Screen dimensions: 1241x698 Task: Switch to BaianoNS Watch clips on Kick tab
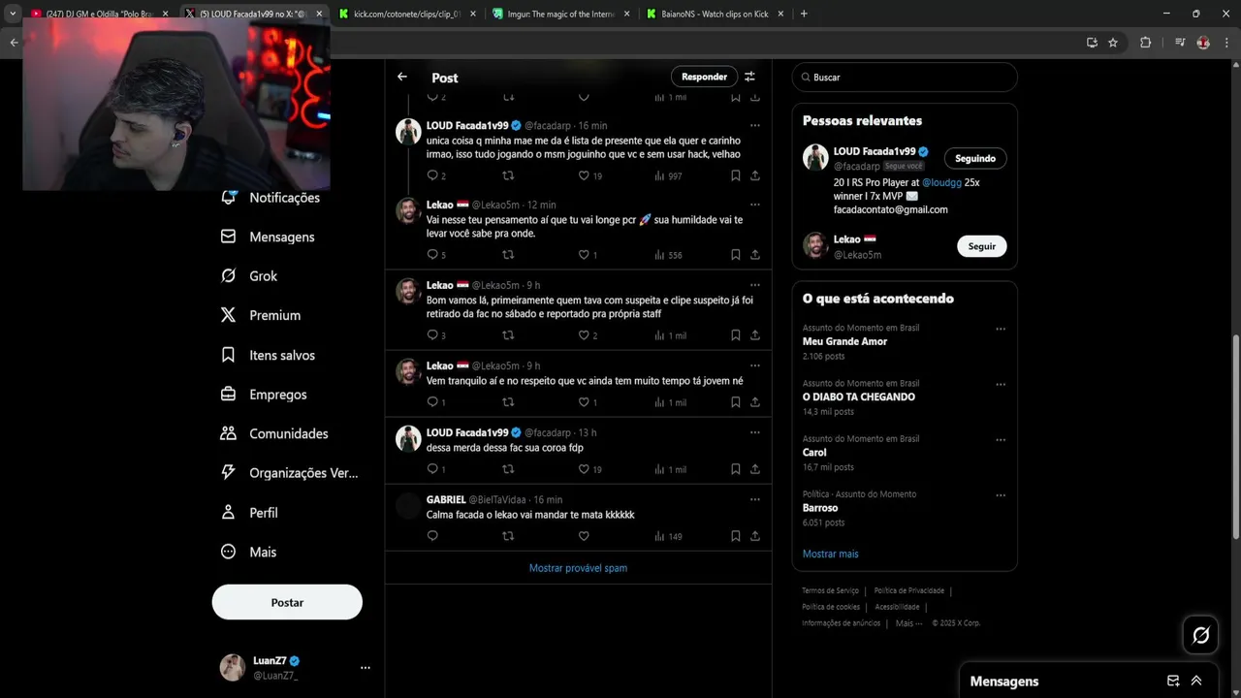tap(714, 14)
